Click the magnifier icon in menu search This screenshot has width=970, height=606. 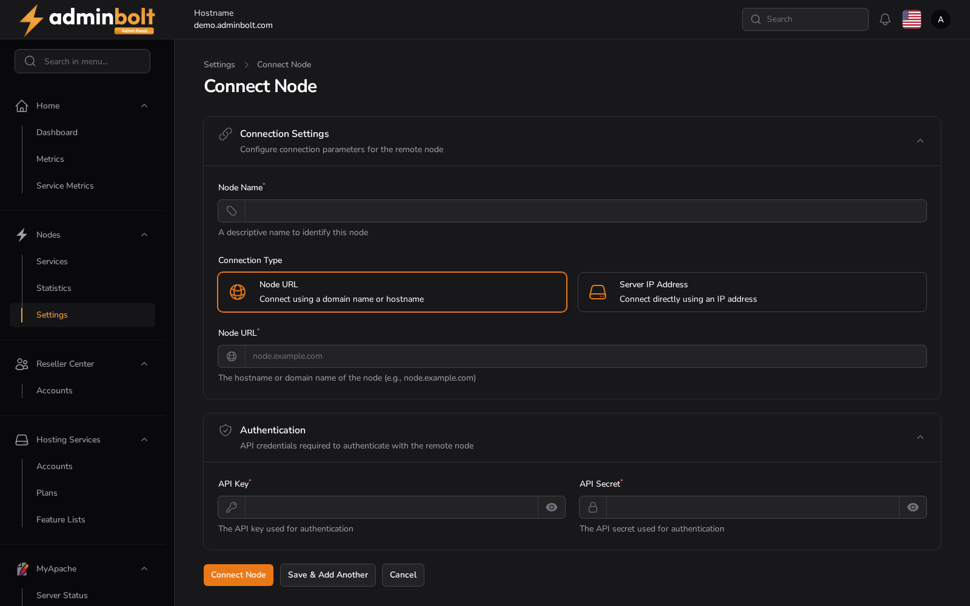click(x=30, y=61)
